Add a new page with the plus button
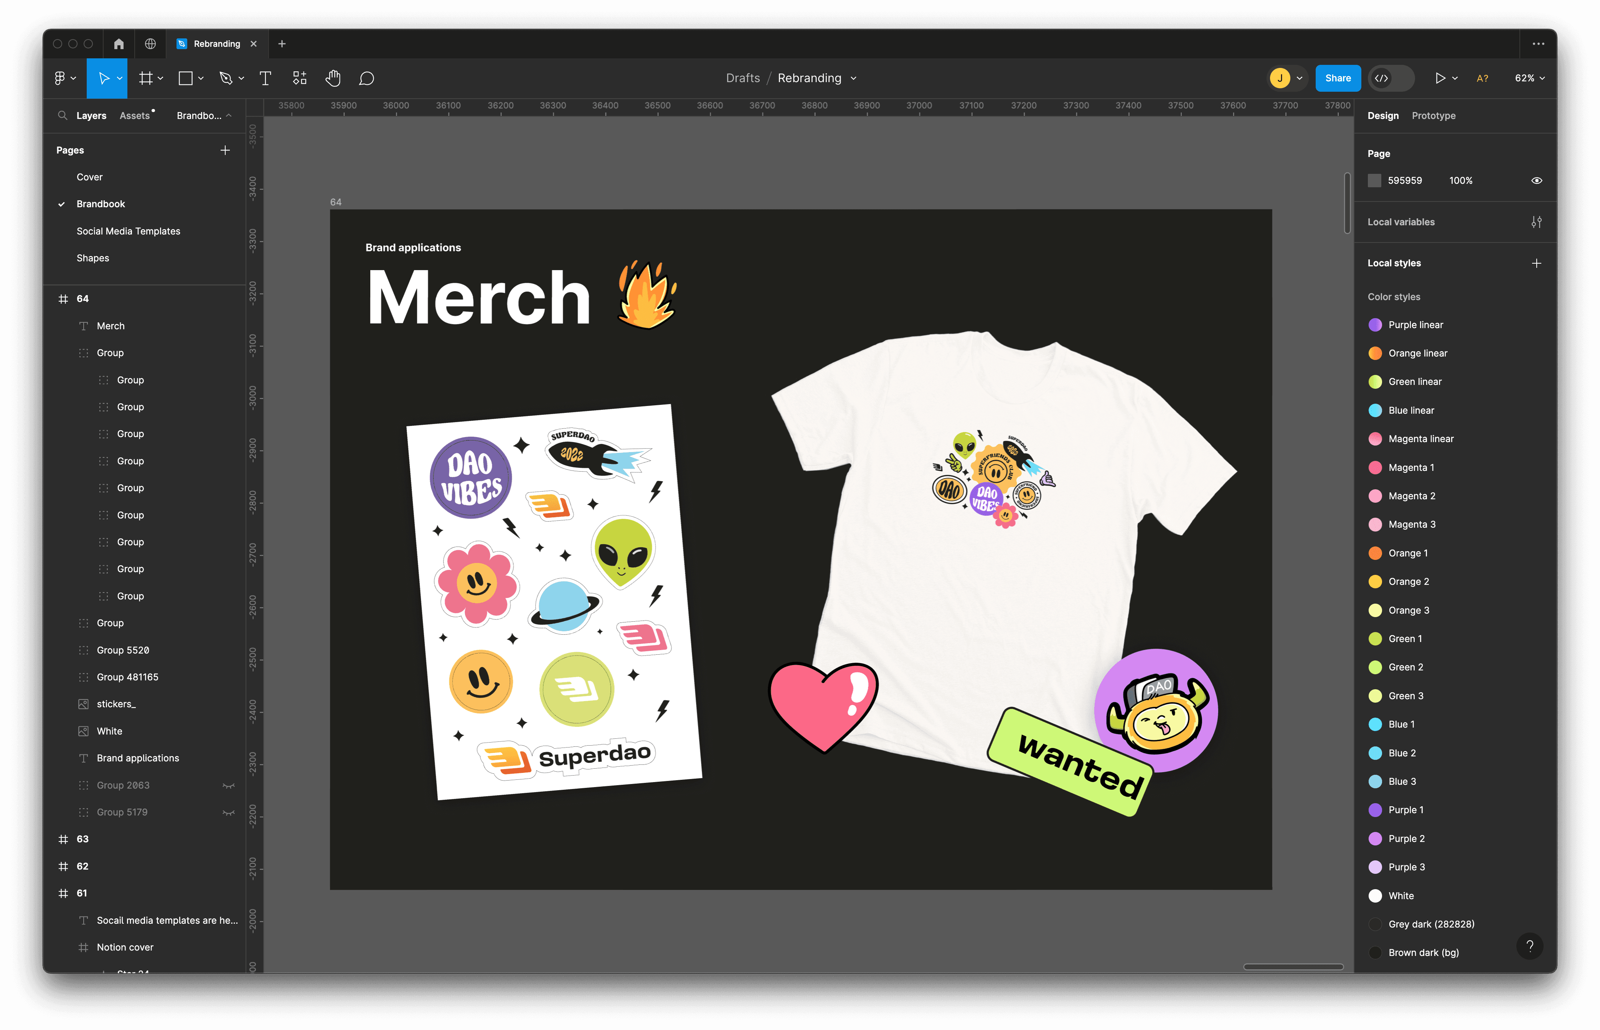This screenshot has height=1030, width=1600. tap(225, 150)
